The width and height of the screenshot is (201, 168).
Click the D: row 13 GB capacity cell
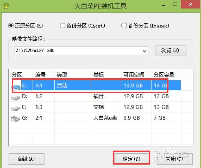(161, 96)
